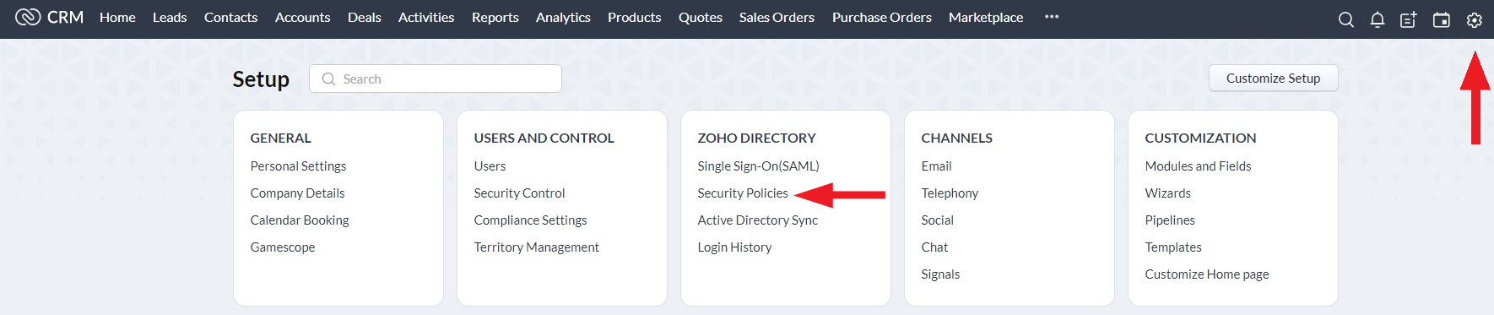Image resolution: width=1494 pixels, height=315 pixels.
Task: View Login History link
Action: [x=734, y=247]
